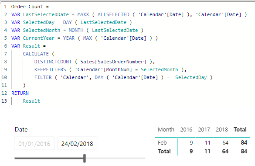Click the MAXX function in line 2
Image resolution: width=255 pixels, height=166 pixels.
[x=83, y=14]
